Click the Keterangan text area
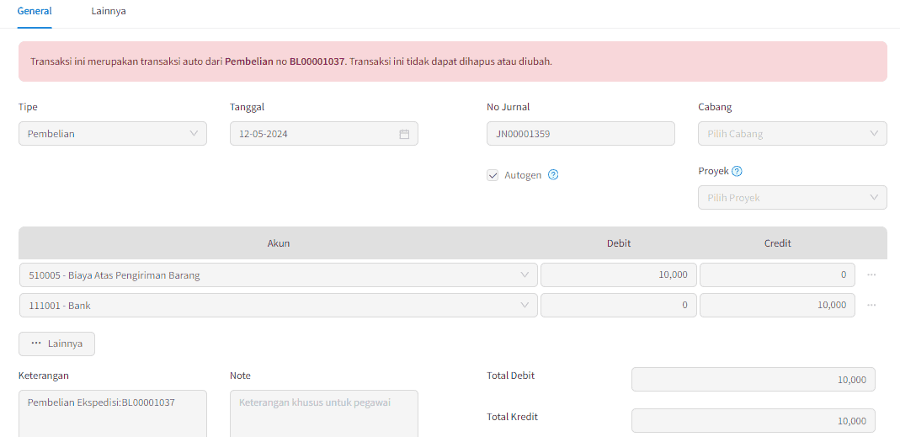 coord(113,413)
